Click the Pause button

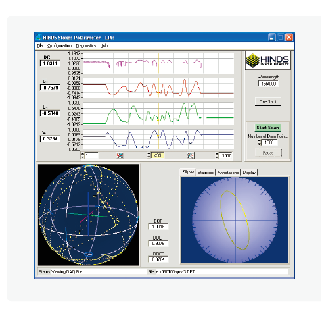268,153
